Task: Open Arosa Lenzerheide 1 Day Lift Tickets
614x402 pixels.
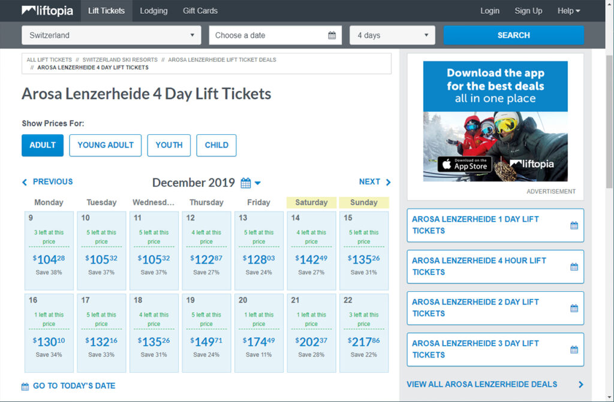Action: tap(495, 225)
